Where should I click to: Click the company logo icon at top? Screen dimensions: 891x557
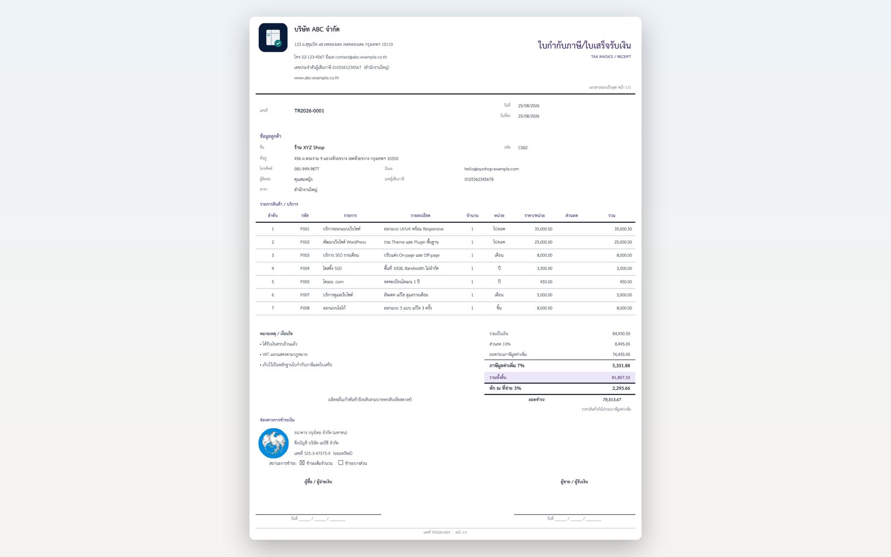pyautogui.click(x=273, y=37)
